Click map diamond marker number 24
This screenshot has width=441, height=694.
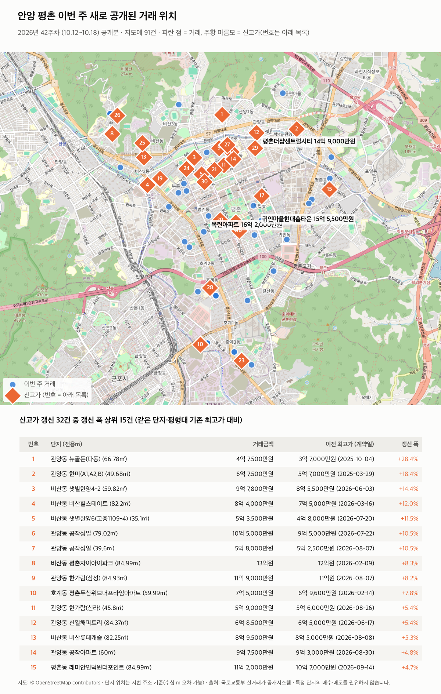coord(187,169)
